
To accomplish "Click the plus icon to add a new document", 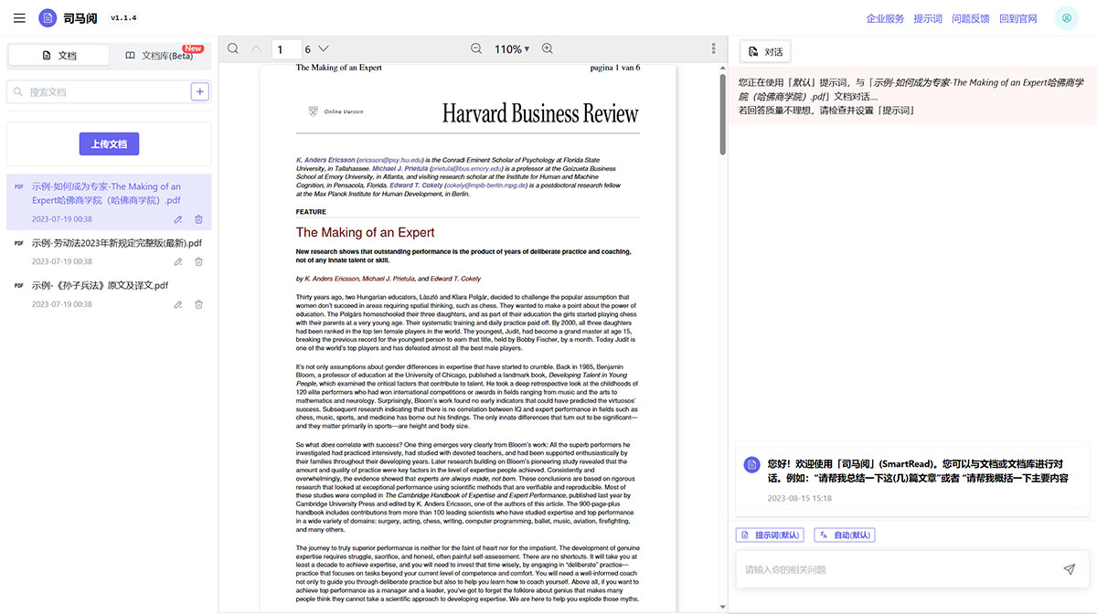I will click(200, 91).
